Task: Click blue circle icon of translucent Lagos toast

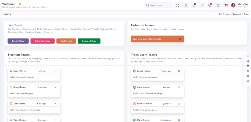Action: coord(134,71)
